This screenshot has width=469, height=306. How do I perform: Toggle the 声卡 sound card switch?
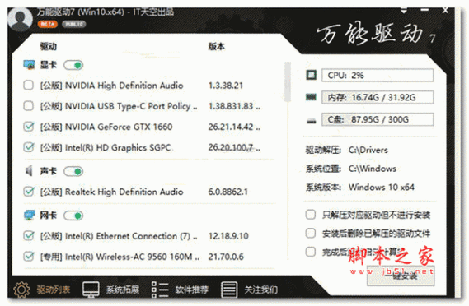(x=73, y=171)
